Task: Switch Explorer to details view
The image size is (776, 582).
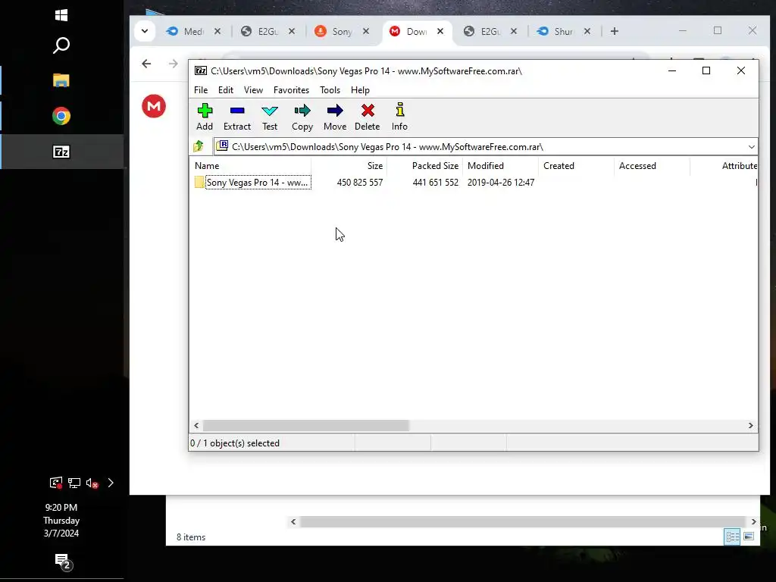Action: pos(733,537)
